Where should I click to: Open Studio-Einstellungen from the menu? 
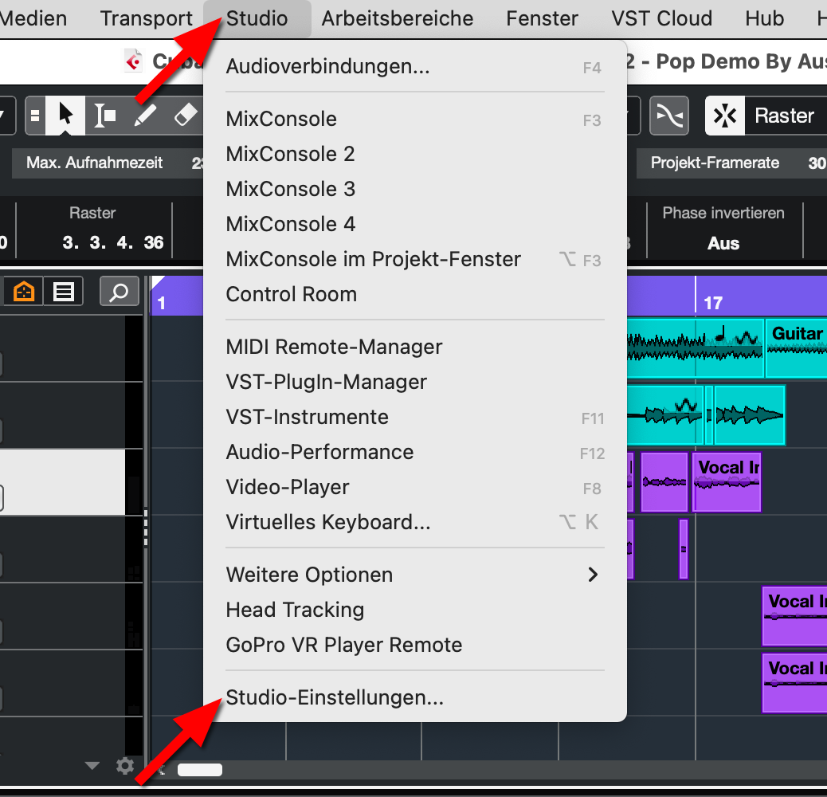pos(334,697)
